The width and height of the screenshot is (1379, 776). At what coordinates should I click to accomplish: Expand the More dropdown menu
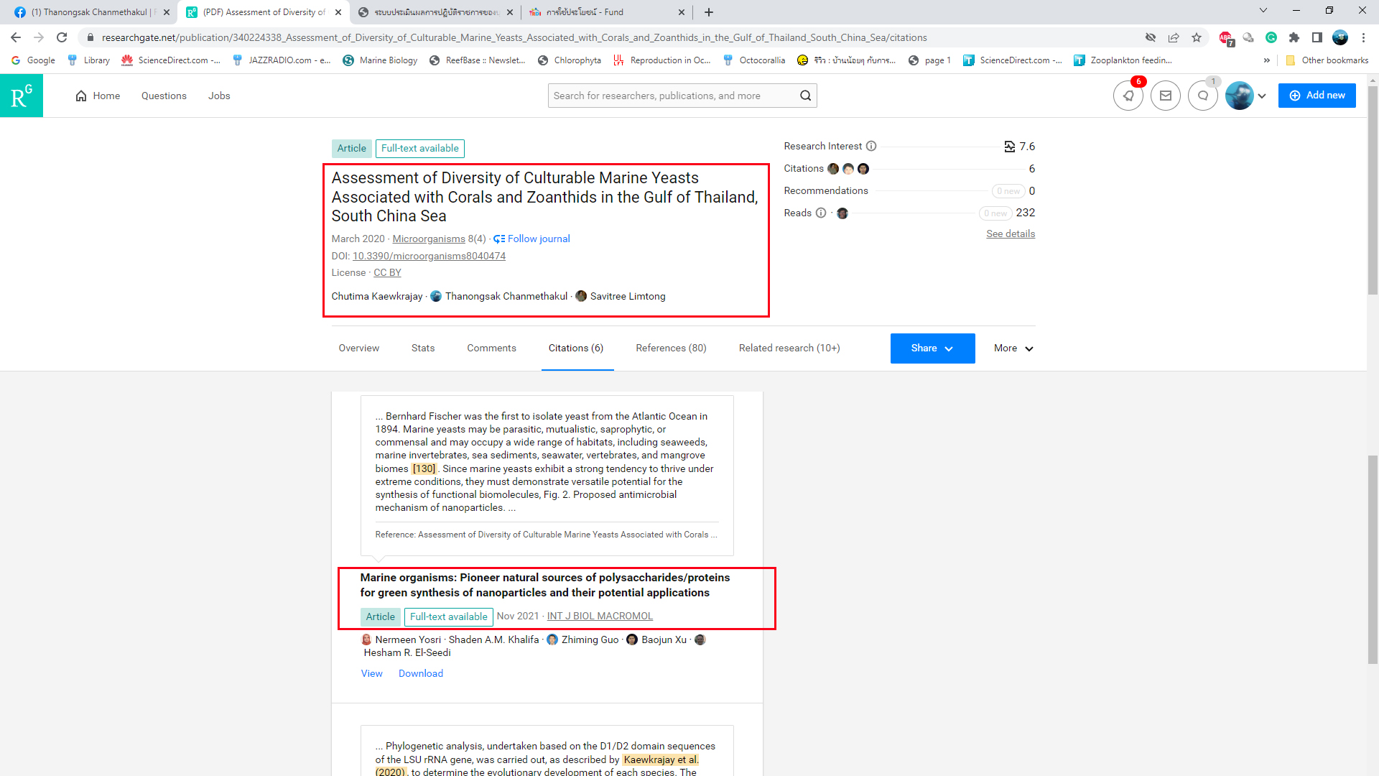coord(1013,348)
